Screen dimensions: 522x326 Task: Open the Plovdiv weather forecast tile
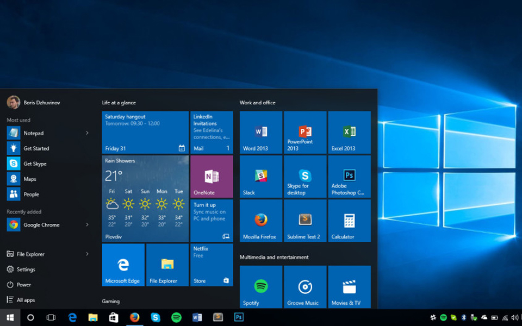(x=145, y=199)
